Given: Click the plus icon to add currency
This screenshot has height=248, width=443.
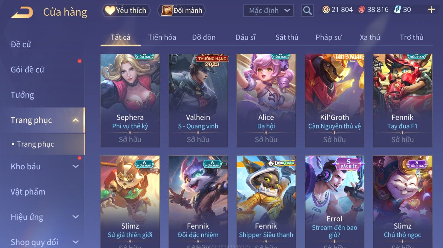Looking at the screenshot, I should pos(431,10).
